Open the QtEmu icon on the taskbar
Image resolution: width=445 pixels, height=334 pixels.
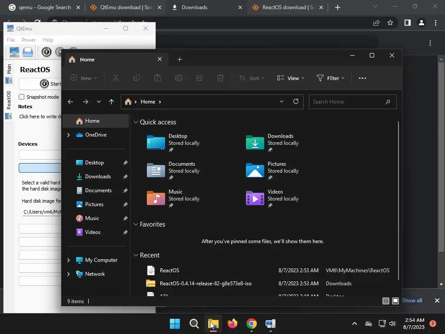point(270,324)
